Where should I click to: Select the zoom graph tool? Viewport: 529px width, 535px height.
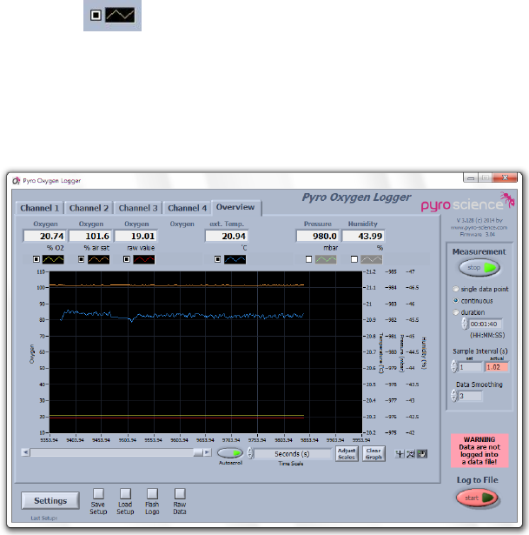click(411, 454)
